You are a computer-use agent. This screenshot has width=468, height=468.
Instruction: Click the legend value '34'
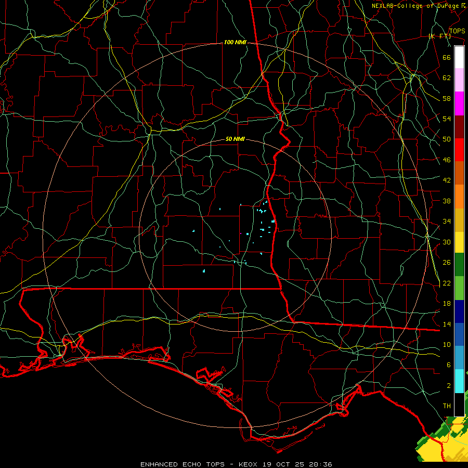click(x=447, y=222)
